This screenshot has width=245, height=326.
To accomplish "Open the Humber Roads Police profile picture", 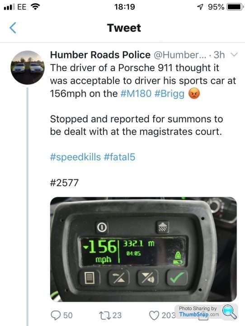I will point(28,67).
